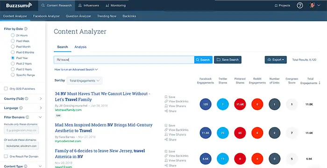Select the Past Week date filter

tap(13, 41)
